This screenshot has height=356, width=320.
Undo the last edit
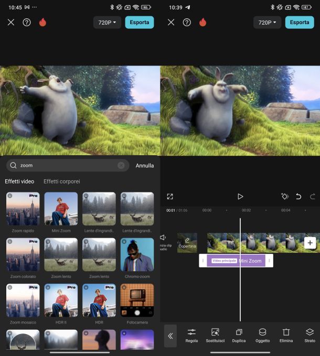point(298,197)
